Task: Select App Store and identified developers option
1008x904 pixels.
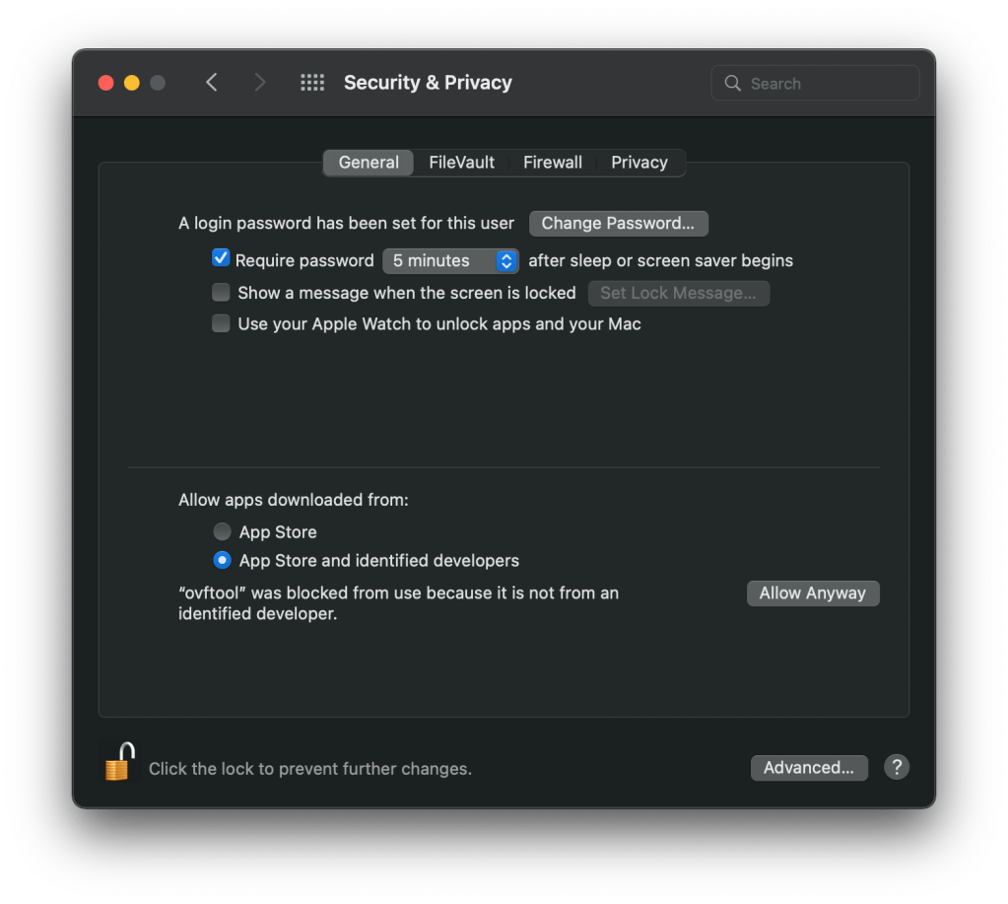Action: click(223, 560)
